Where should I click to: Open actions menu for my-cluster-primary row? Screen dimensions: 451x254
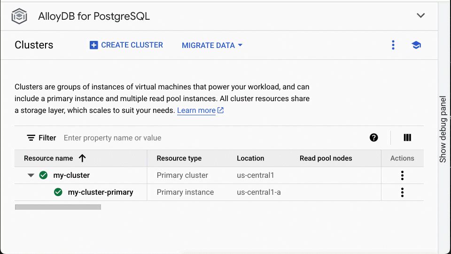click(x=402, y=192)
